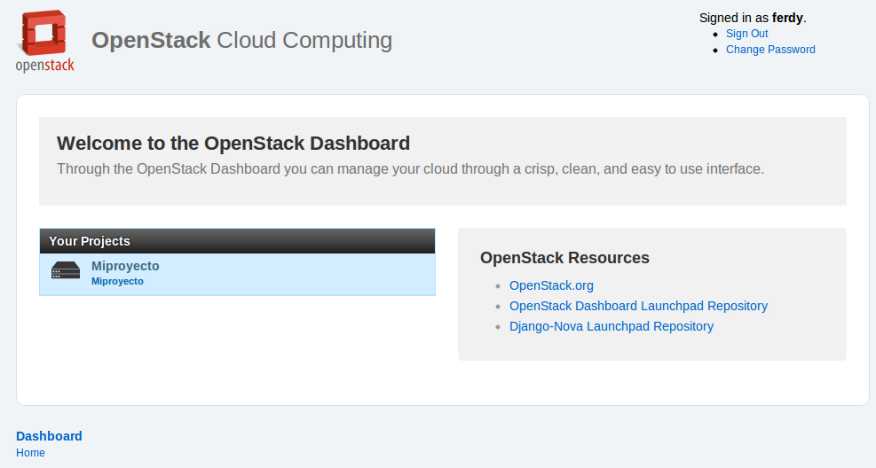Click the Miproyecto server rack icon
The width and height of the screenshot is (876, 468).
66,270
